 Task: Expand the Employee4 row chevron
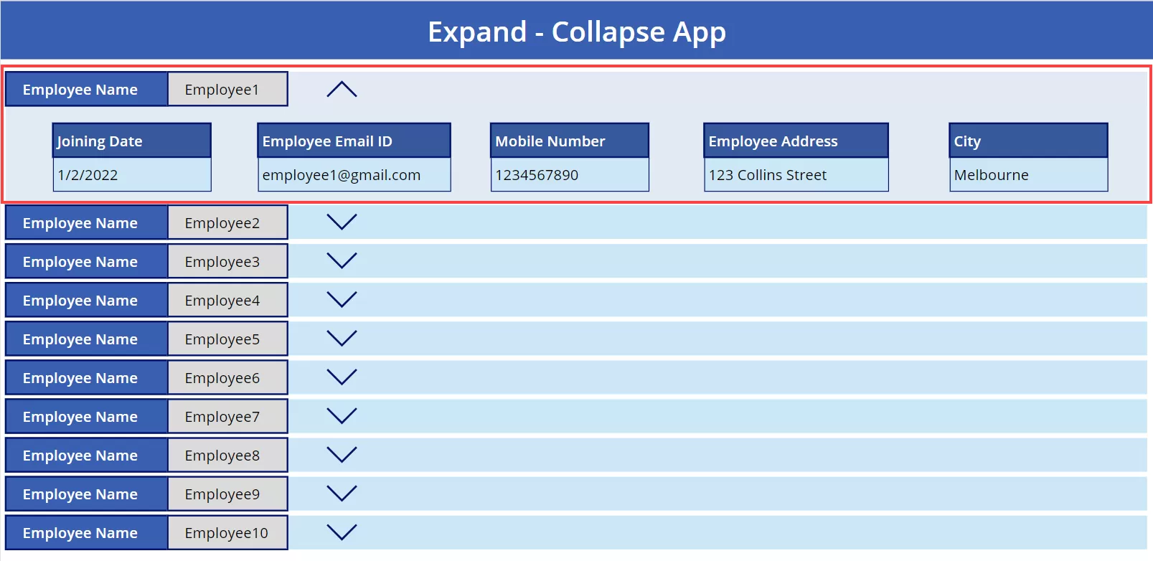(342, 300)
